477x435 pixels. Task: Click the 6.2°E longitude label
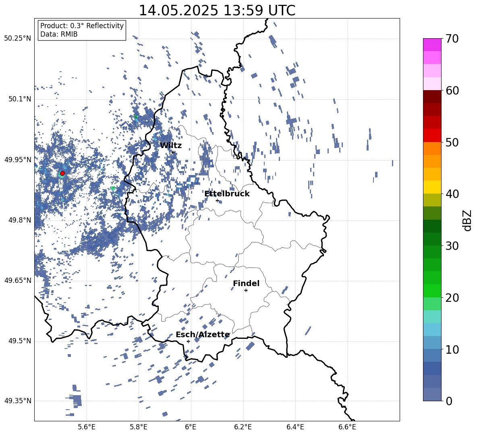243,427
